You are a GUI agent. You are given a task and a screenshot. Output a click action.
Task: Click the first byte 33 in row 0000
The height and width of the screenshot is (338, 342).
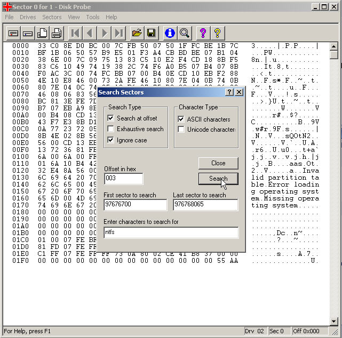(42, 46)
